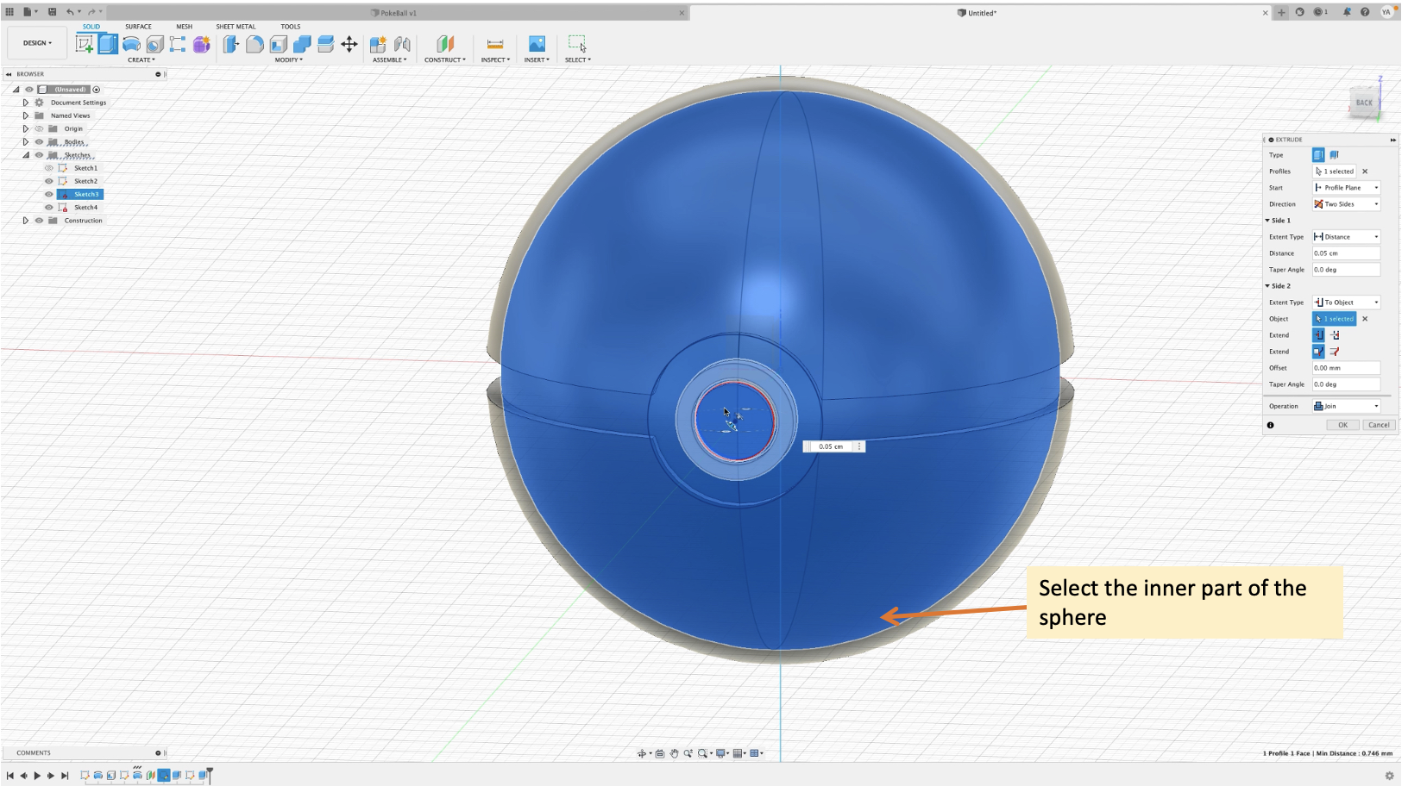The height and width of the screenshot is (786, 1408).
Task: Click the notifications bell icon
Action: (1347, 12)
